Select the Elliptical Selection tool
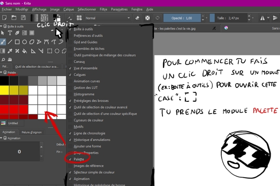The height and width of the screenshot is (186, 280). 57,51
